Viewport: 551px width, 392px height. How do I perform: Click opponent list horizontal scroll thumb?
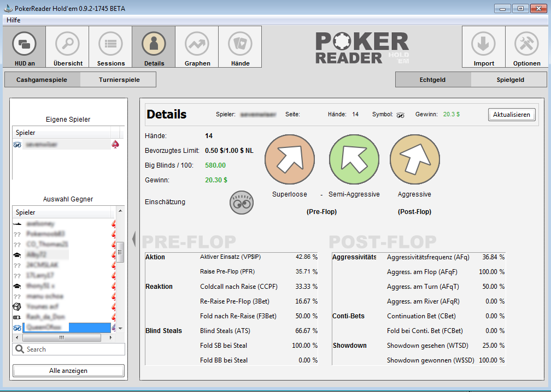62,337
